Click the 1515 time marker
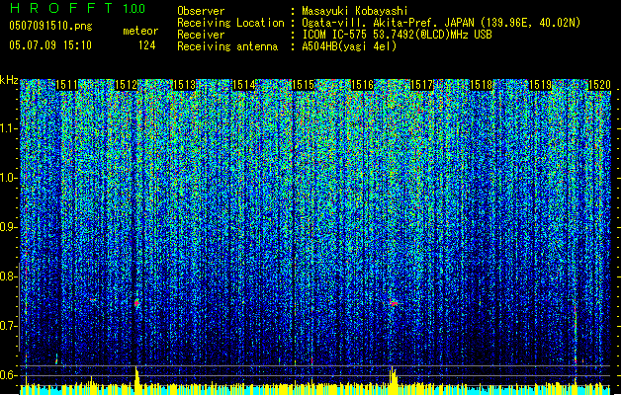Screen dimensions: 622x395 (x=304, y=85)
